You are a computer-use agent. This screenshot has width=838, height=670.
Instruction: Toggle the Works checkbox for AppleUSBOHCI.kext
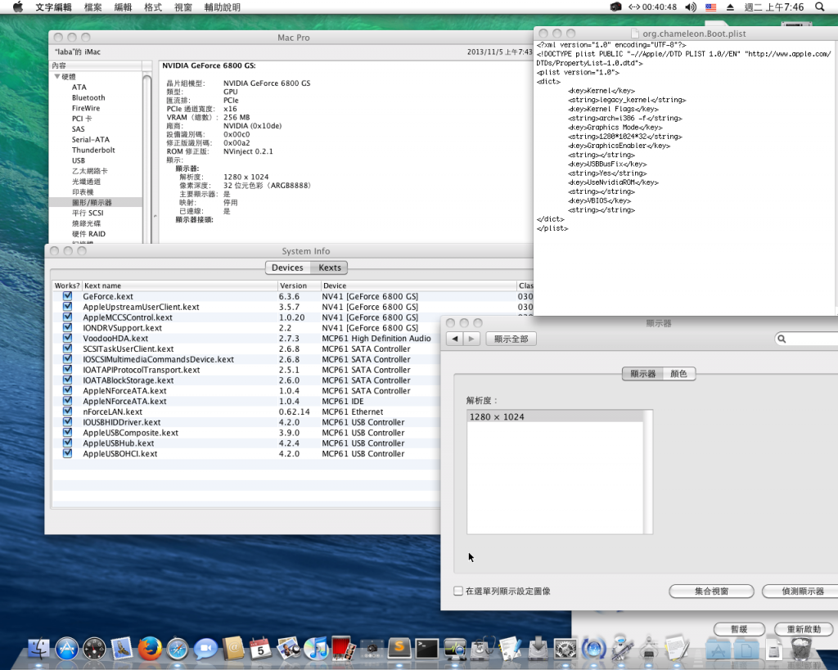pyautogui.click(x=67, y=453)
